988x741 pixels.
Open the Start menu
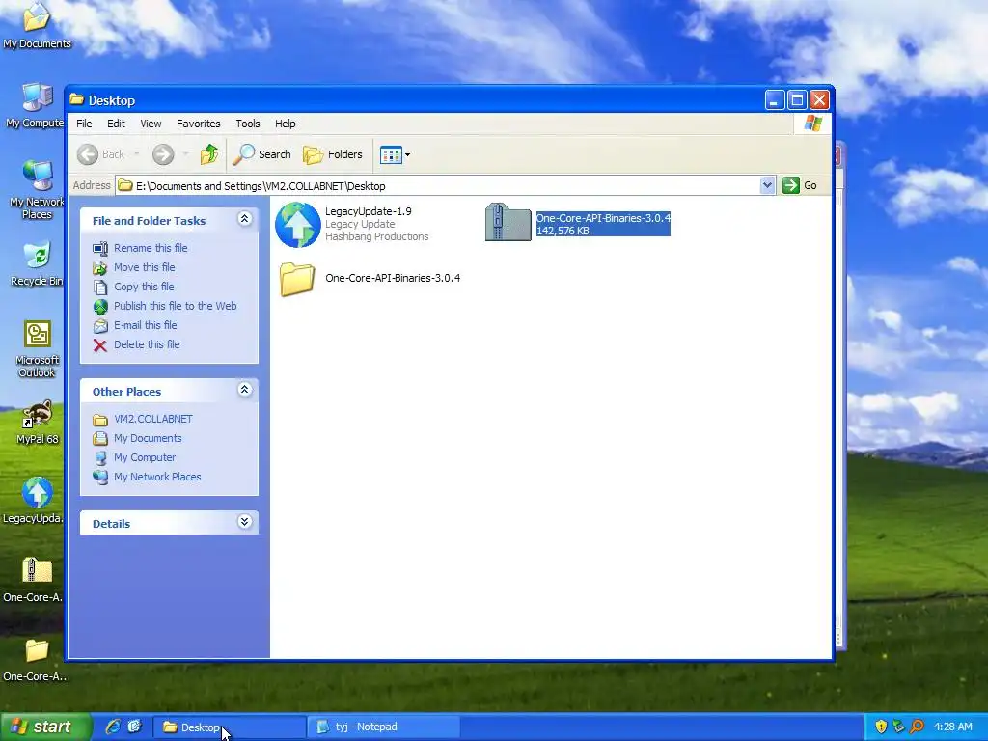point(44,727)
